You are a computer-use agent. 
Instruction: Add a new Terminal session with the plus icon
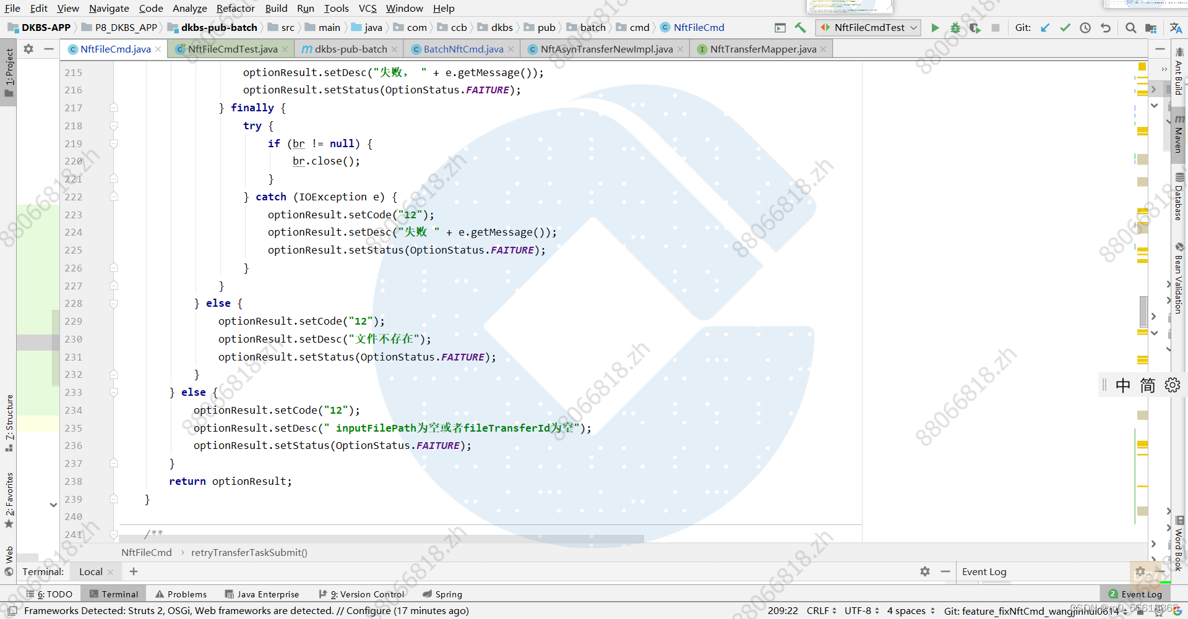point(133,571)
